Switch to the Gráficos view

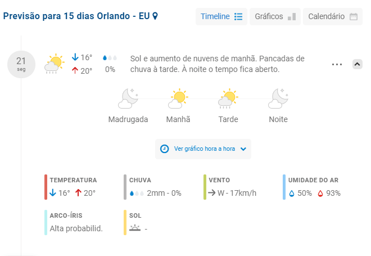tap(275, 16)
